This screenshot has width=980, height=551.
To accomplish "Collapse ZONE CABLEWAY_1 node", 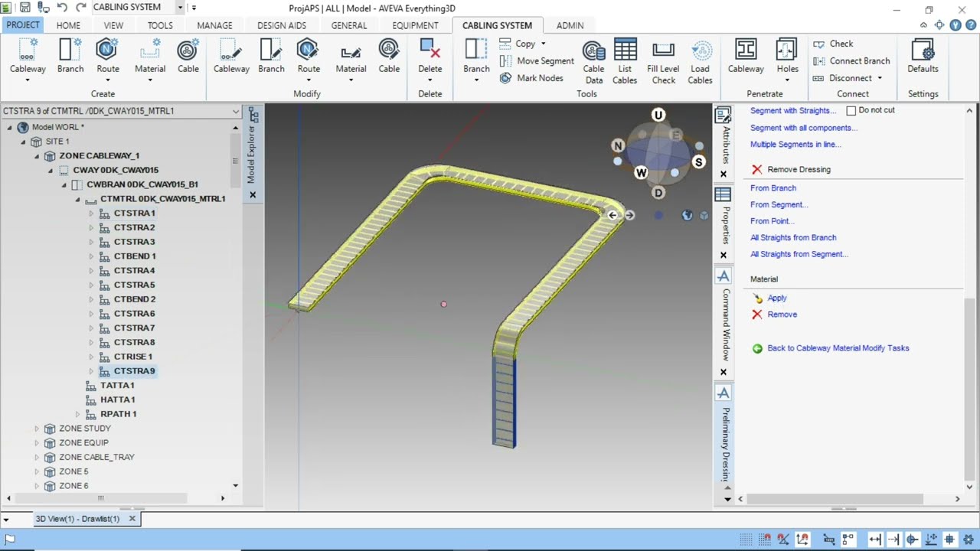I will point(36,156).
